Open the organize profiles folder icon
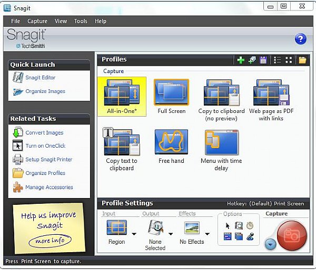 [x=302, y=60]
